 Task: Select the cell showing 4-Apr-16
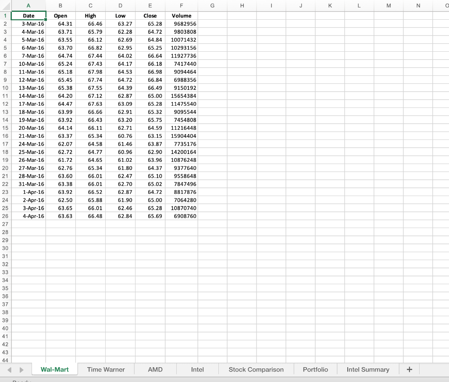click(x=28, y=216)
